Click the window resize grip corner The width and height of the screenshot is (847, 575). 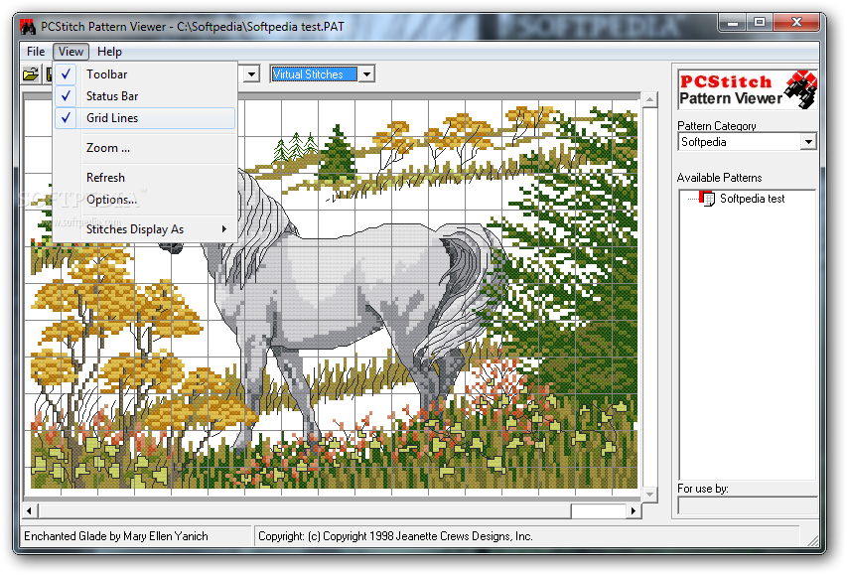812,539
